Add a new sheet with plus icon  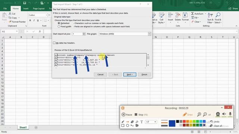[36, 127]
